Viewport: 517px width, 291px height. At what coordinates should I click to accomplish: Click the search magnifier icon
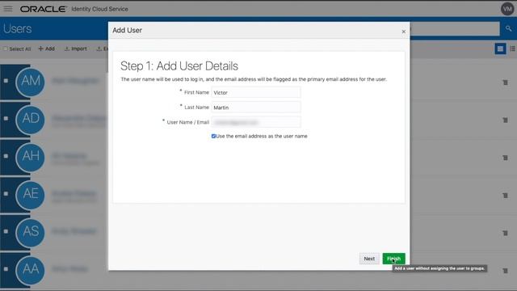tap(509, 29)
